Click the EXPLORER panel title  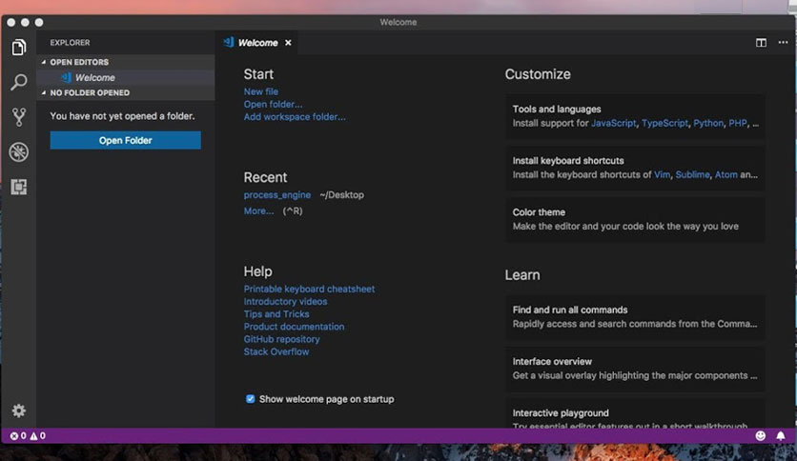click(x=71, y=43)
